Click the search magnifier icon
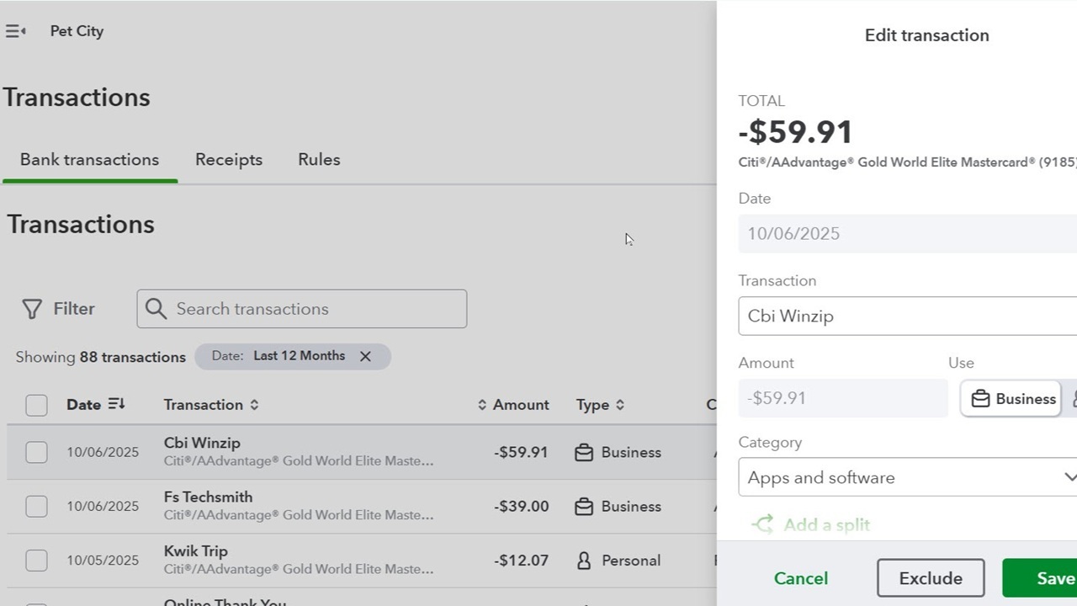The image size is (1077, 606). [156, 309]
